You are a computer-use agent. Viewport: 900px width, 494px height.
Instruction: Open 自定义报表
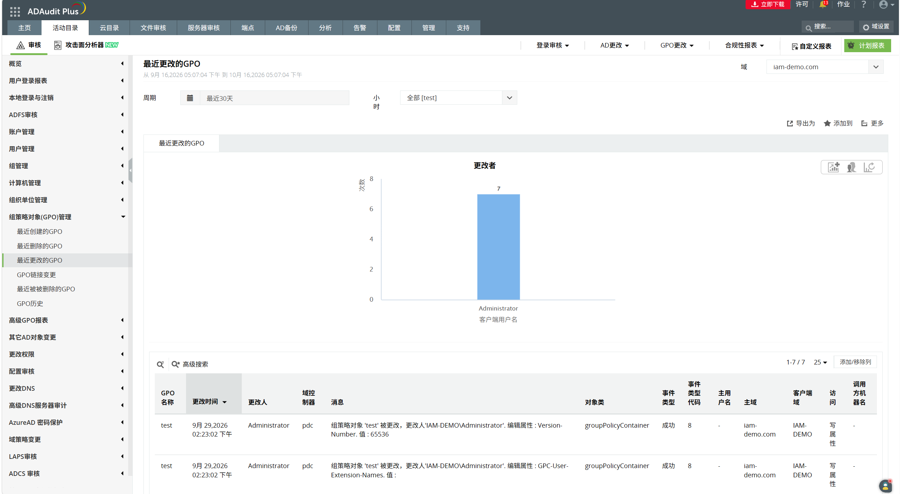pyautogui.click(x=811, y=46)
